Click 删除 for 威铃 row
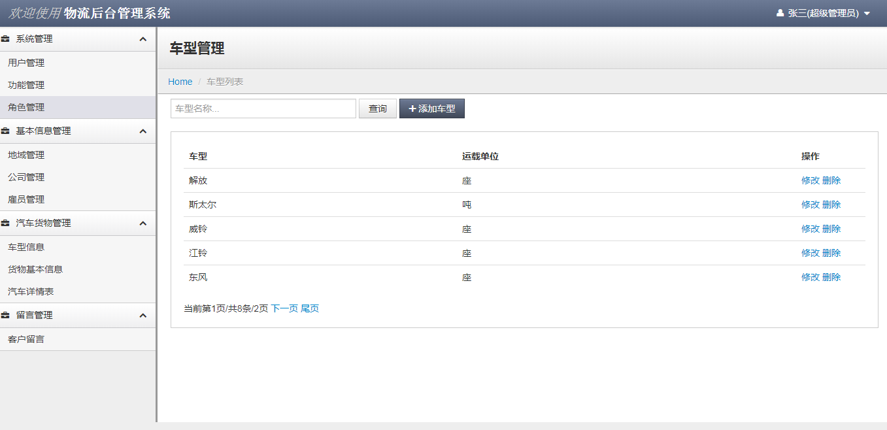 pyautogui.click(x=831, y=229)
